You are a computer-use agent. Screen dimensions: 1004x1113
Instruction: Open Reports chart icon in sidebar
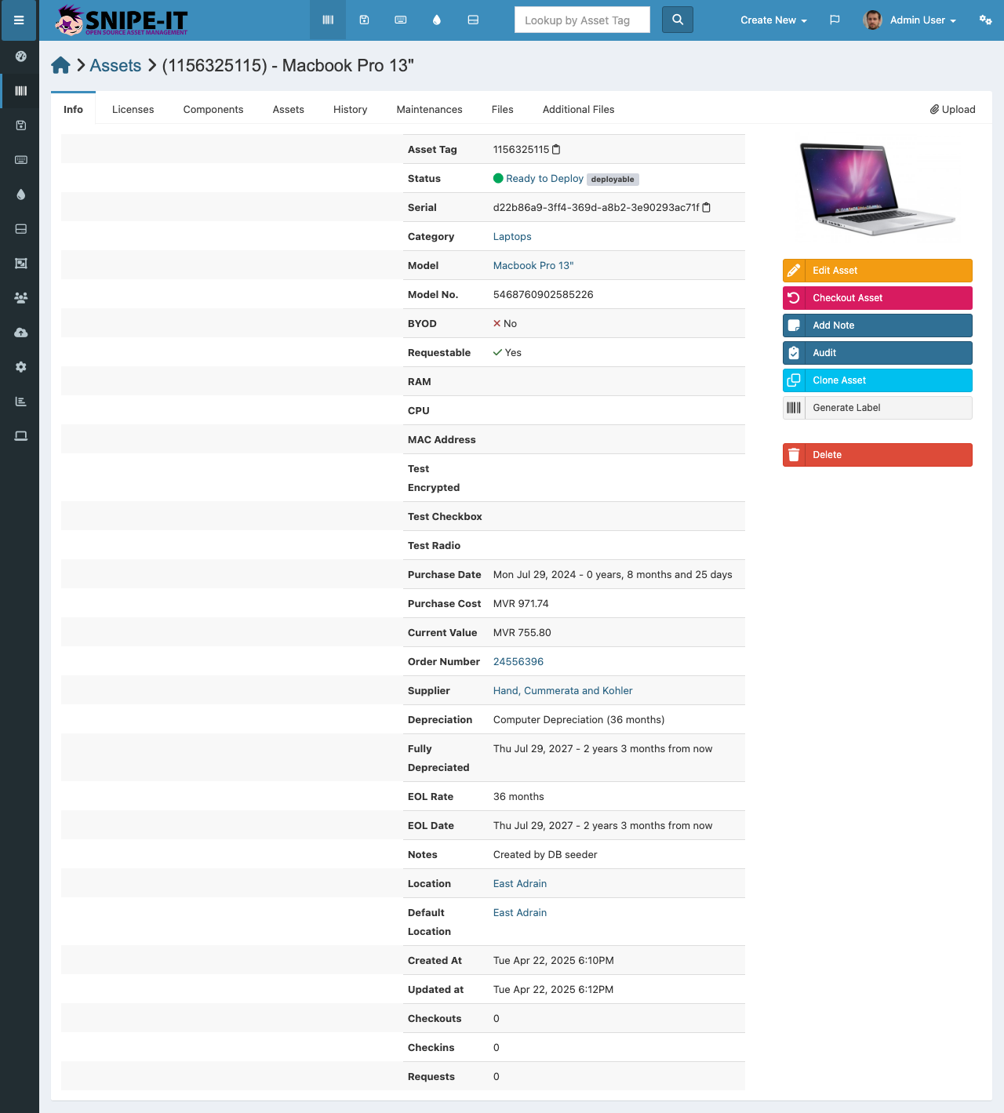21,402
